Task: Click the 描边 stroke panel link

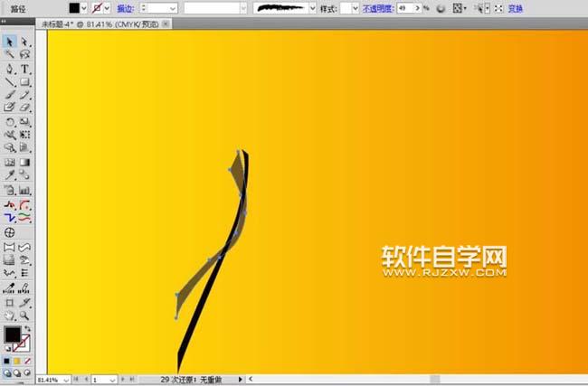Action: click(125, 8)
